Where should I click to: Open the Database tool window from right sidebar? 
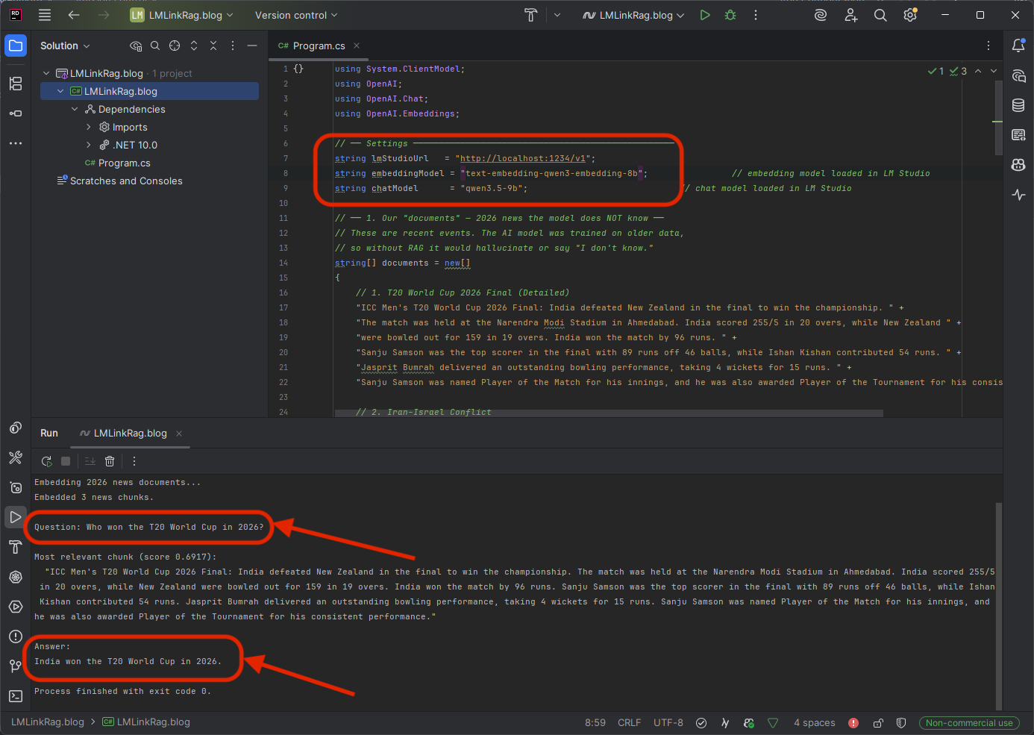(x=1018, y=105)
